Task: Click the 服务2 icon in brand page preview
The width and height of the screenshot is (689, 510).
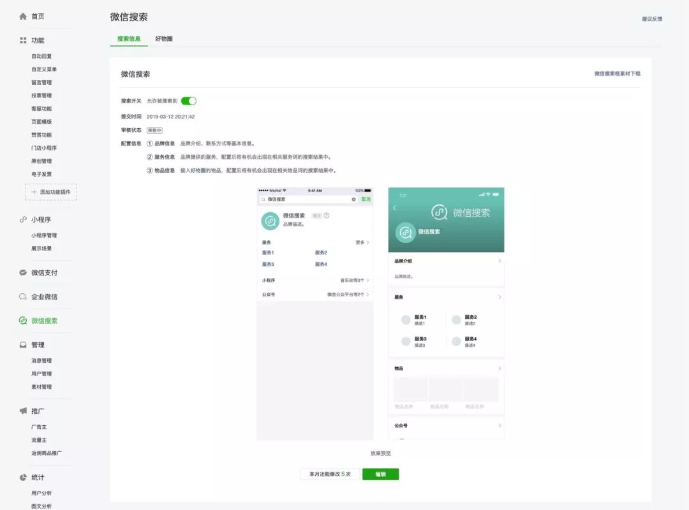Action: click(457, 320)
